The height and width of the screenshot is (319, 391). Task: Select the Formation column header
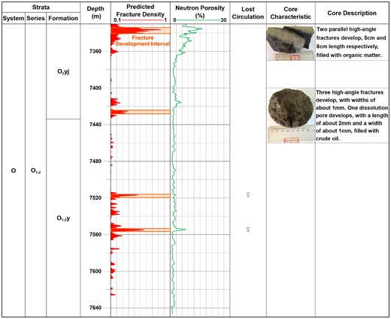(63, 18)
